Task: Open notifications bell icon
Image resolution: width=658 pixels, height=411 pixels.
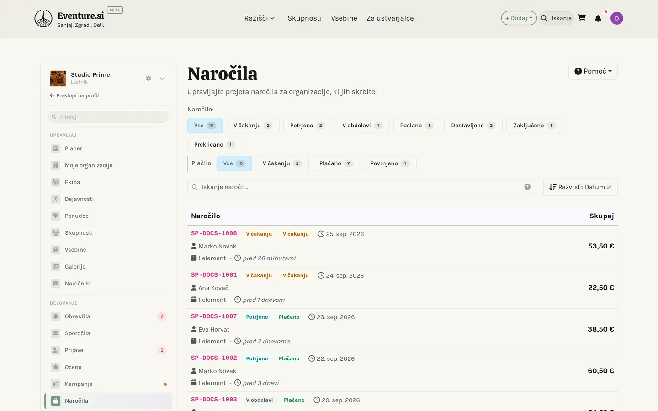Action: (598, 18)
